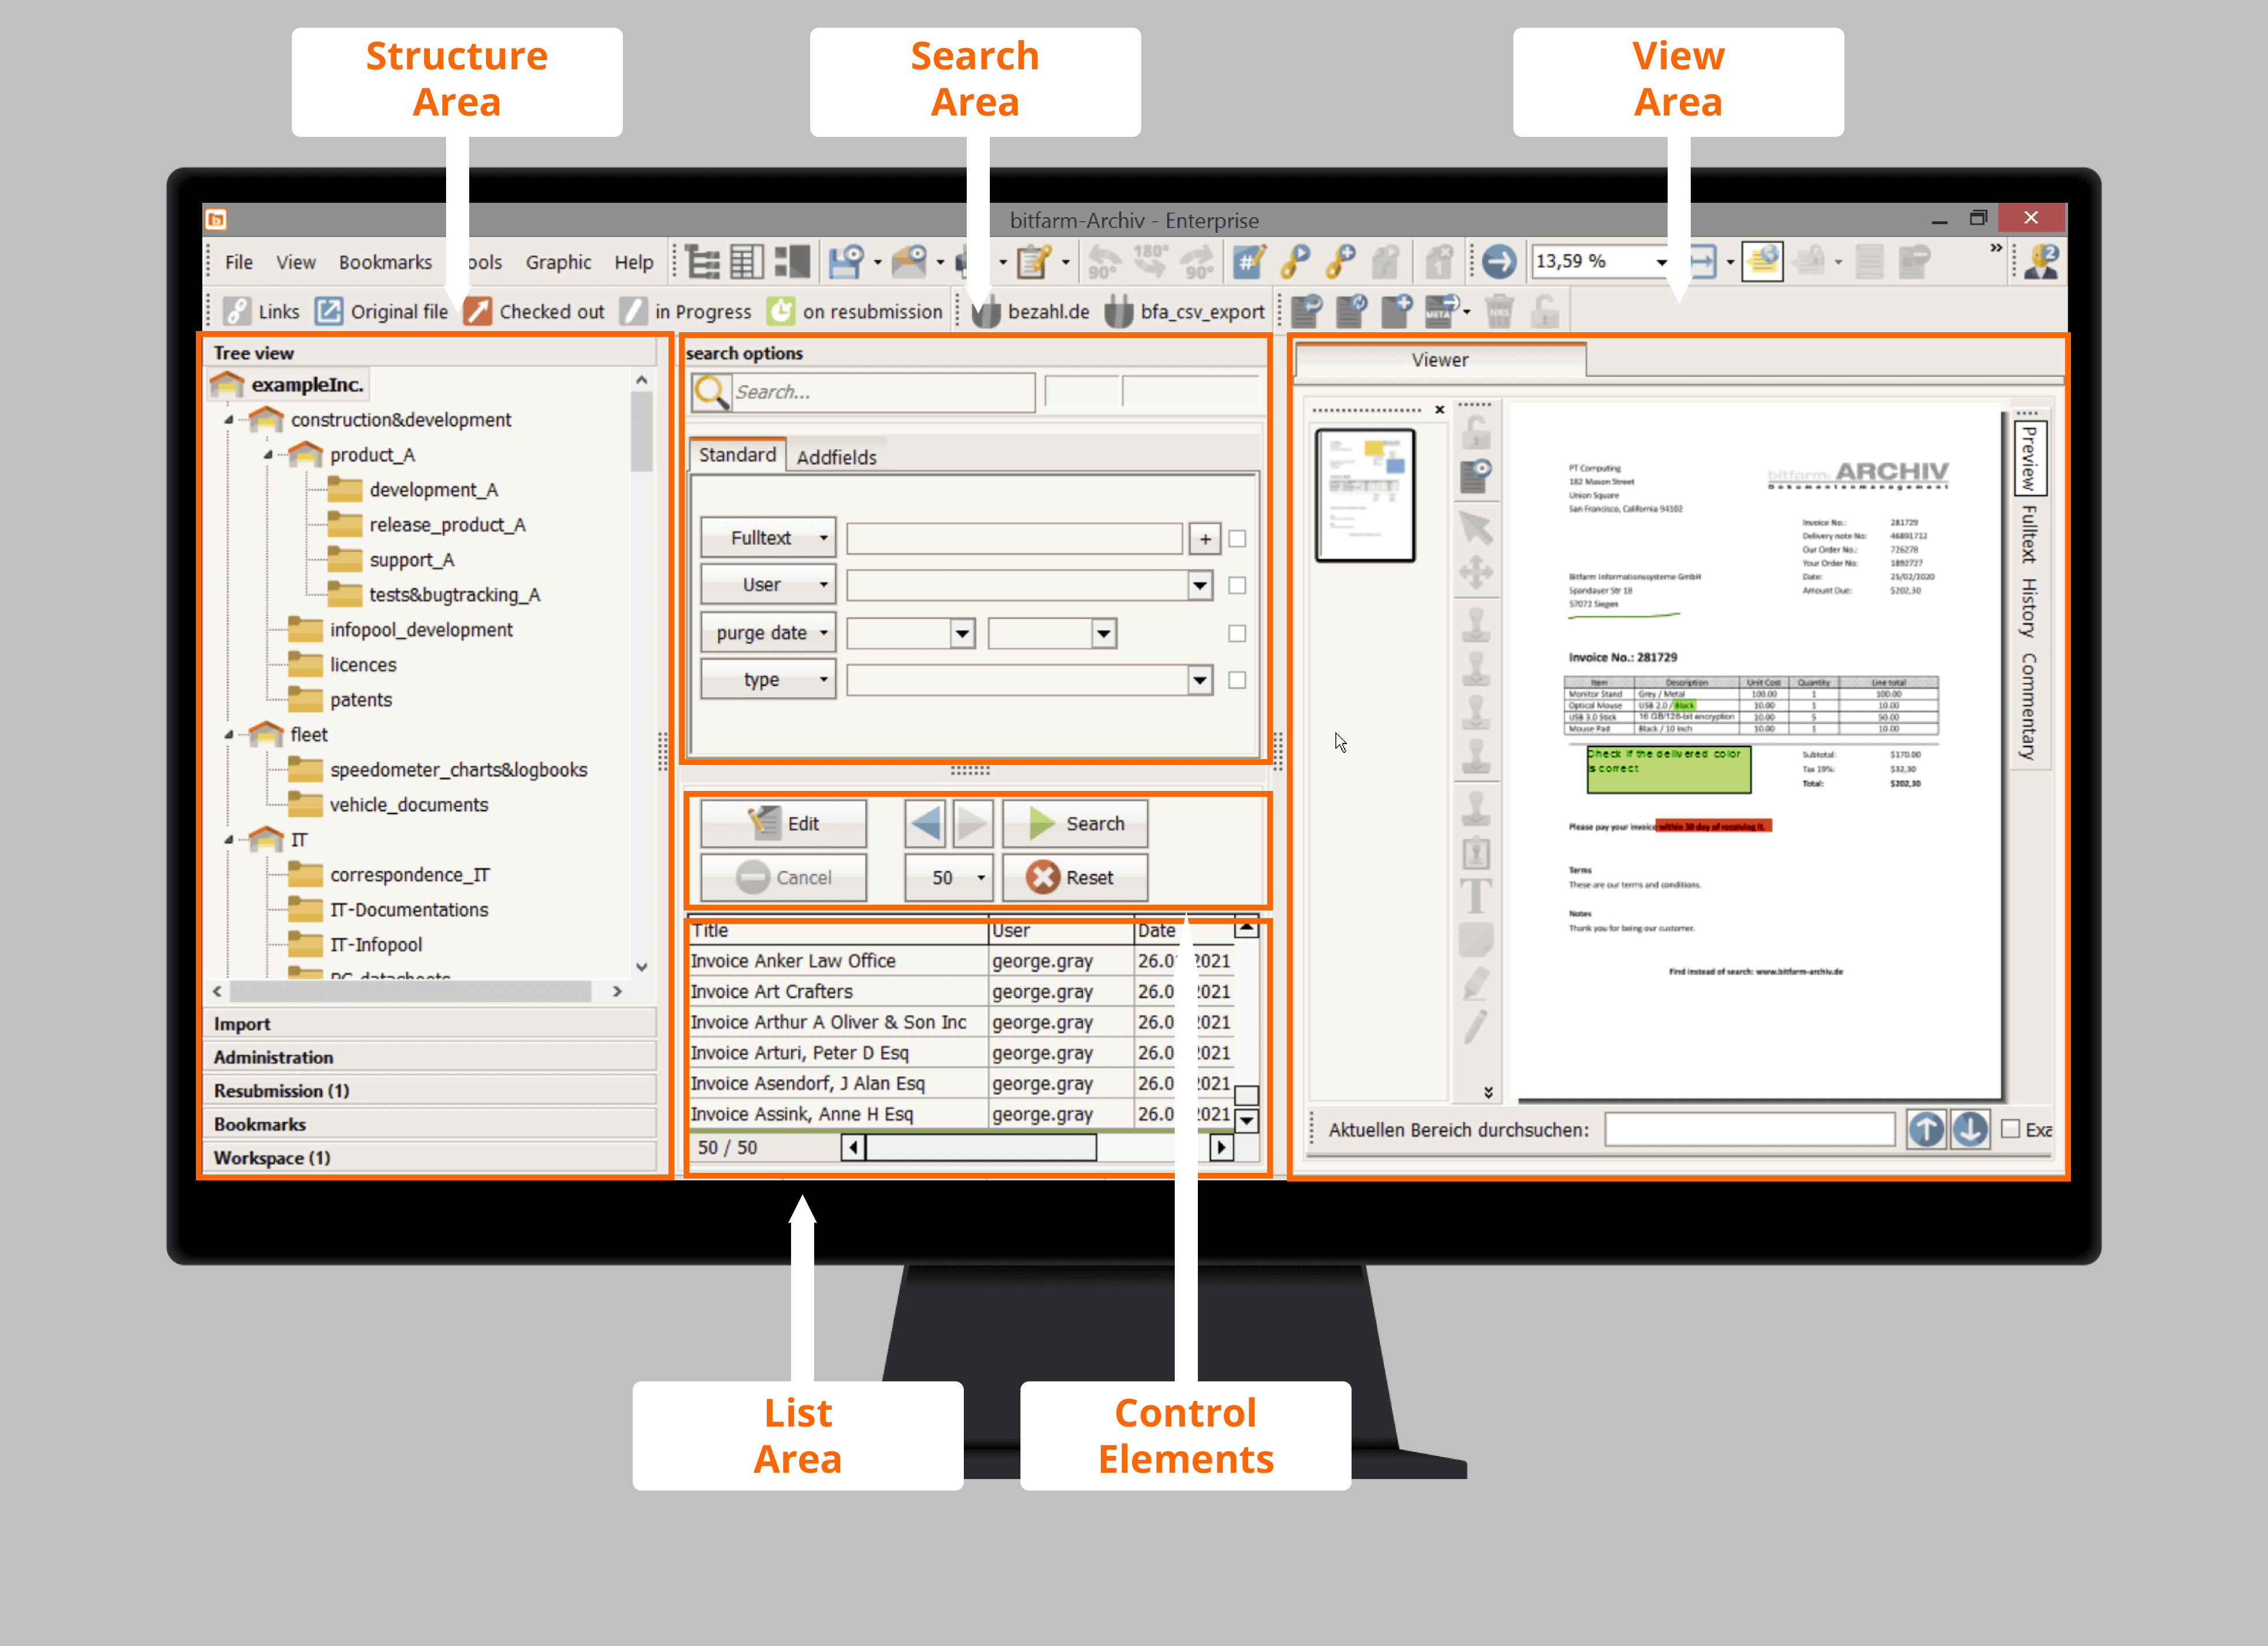
Task: Tick the checkbox beside type field
Action: click(1237, 680)
